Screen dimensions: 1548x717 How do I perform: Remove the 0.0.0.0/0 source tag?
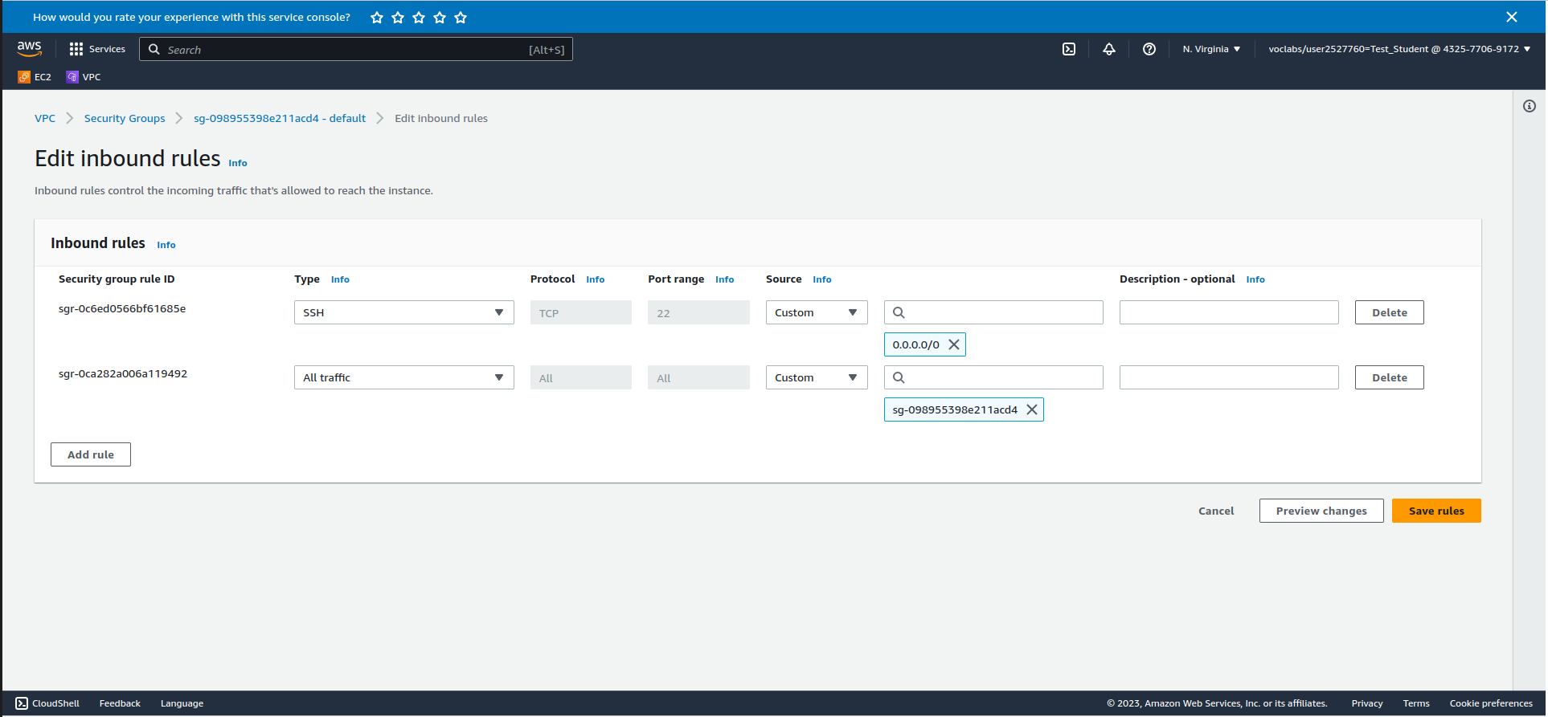954,344
